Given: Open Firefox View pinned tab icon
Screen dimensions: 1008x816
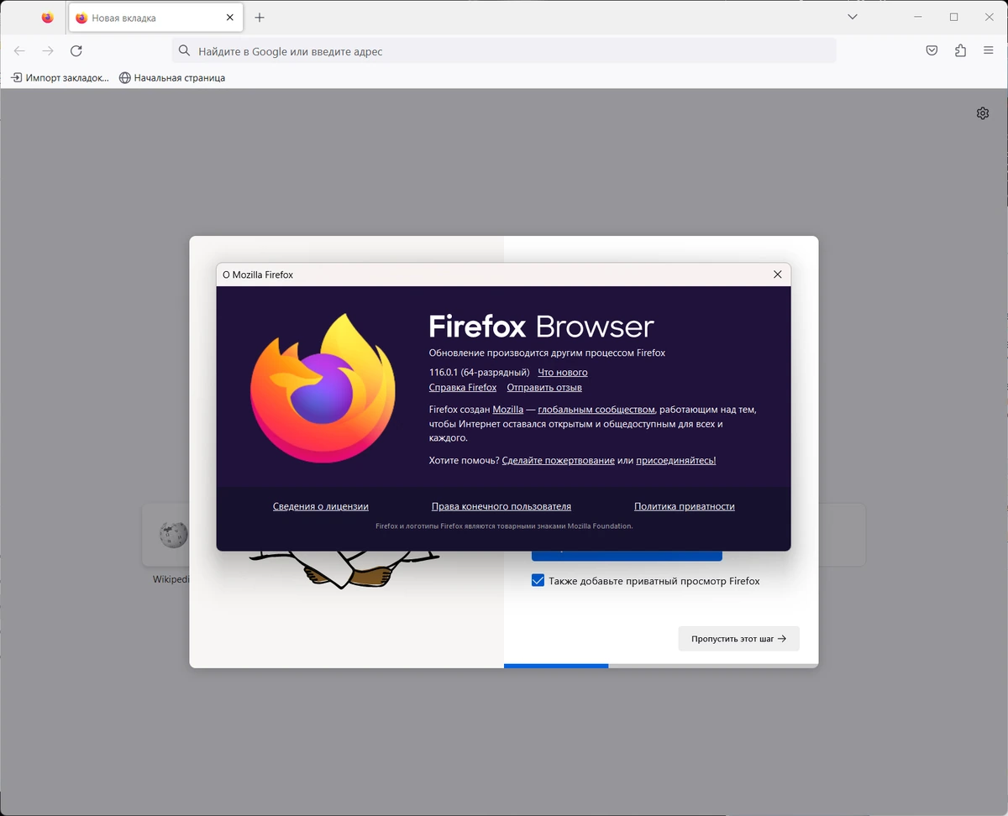Looking at the screenshot, I should tap(47, 17).
